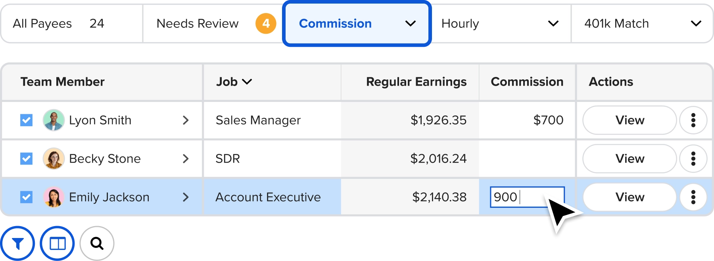Viewport: 714px width, 261px height.
Task: Open more options for Lyon Smith
Action: coord(693,120)
